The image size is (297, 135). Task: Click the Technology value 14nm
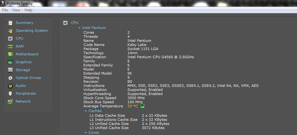[132, 53]
